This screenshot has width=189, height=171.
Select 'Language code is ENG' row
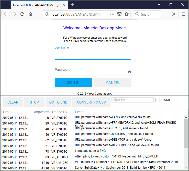(x=93, y=151)
